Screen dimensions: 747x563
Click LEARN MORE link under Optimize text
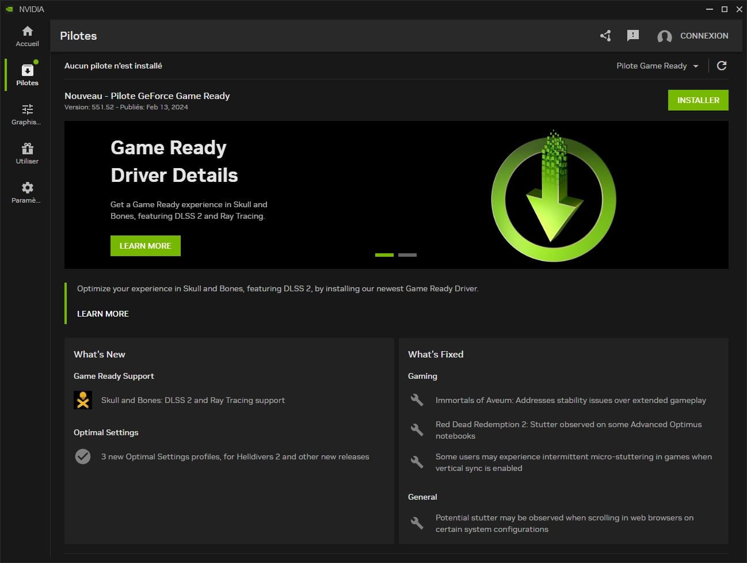pos(103,314)
